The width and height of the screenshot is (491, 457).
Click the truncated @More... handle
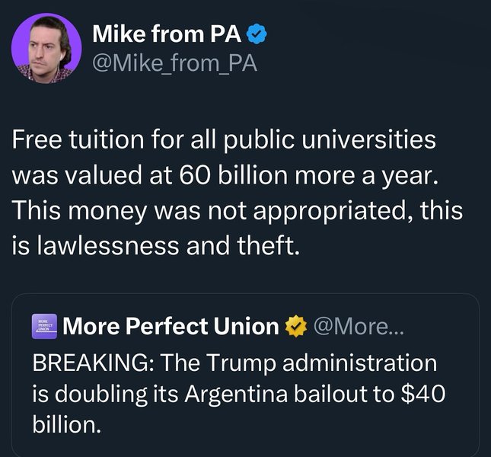360,328
